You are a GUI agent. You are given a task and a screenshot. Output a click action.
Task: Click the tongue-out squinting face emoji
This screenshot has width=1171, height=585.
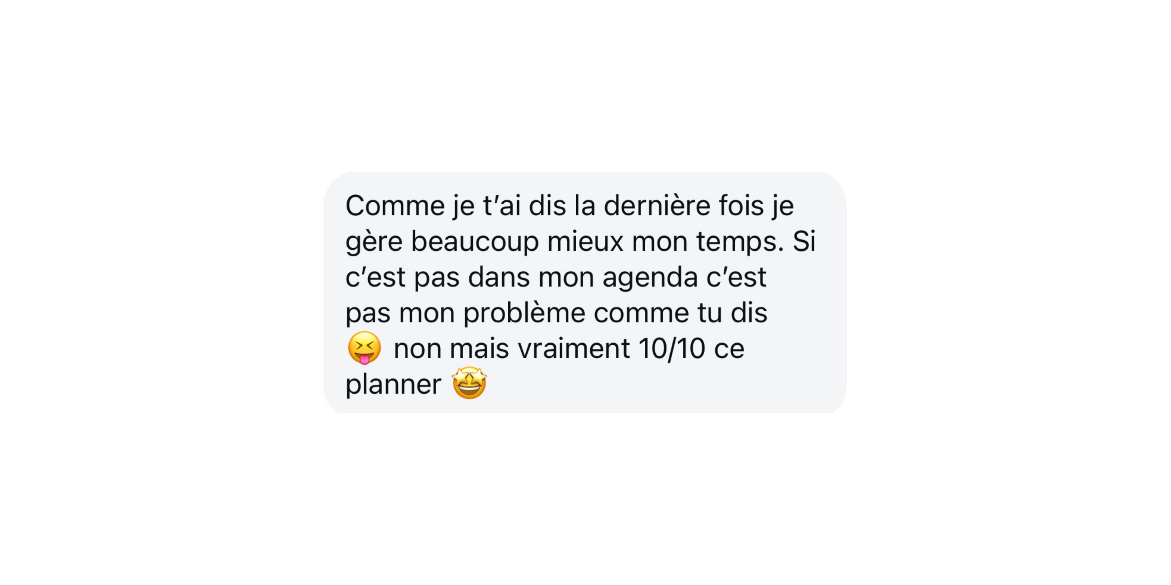point(364,348)
